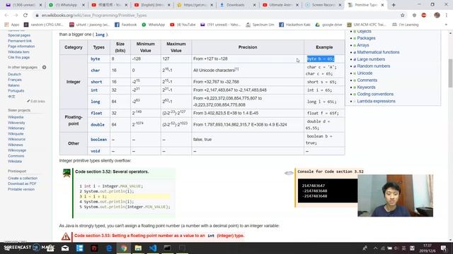
Task: Switch language to Deutsch
Action: pyautogui.click(x=14, y=74)
